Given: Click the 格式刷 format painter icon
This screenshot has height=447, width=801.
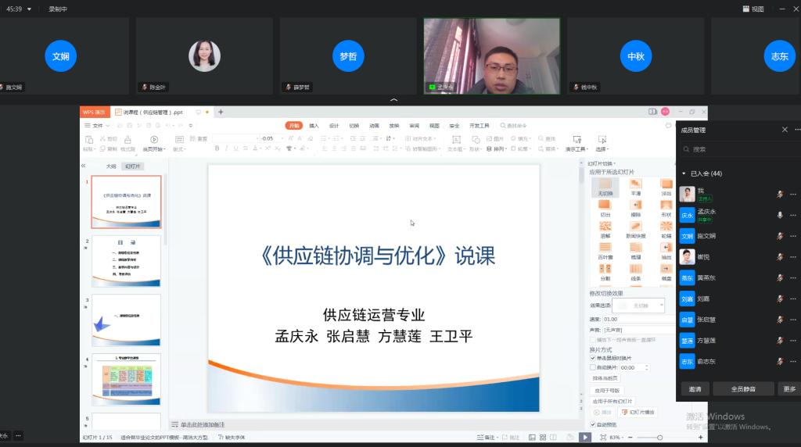Looking at the screenshot, I should [128, 139].
